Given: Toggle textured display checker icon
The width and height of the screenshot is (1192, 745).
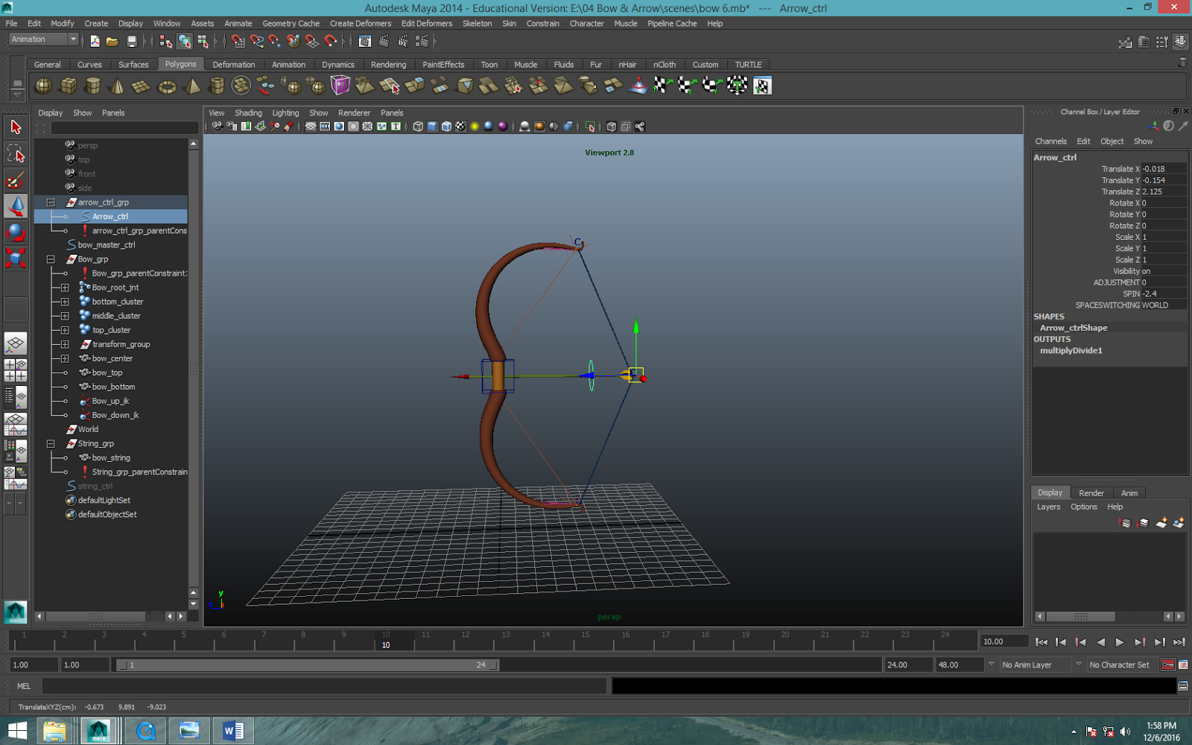Looking at the screenshot, I should pyautogui.click(x=460, y=127).
